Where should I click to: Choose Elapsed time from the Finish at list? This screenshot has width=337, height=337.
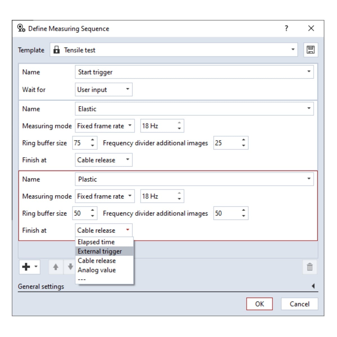coord(104,242)
